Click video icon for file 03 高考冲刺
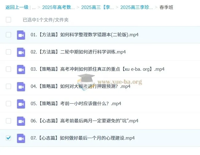The image size is (200, 155). 21,69
